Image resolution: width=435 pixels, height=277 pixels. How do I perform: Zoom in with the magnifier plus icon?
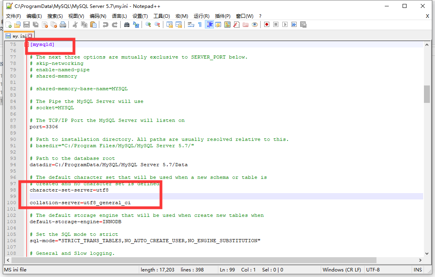click(148, 25)
